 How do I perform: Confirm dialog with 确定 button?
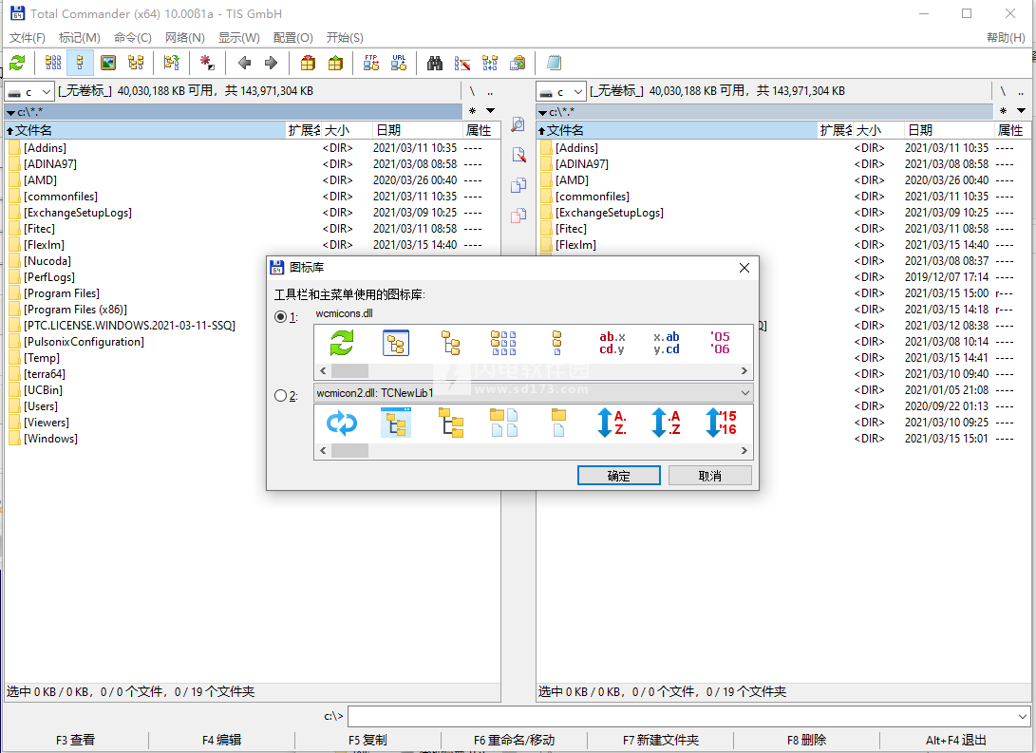(x=618, y=476)
